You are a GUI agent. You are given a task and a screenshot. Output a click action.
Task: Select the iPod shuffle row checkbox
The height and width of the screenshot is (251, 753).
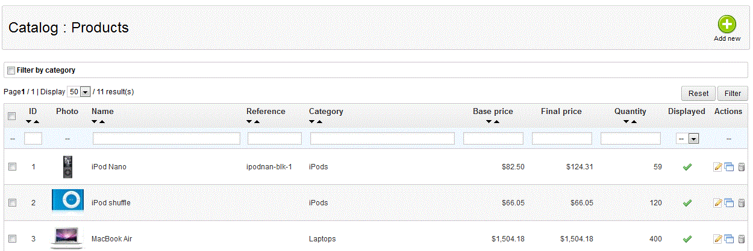pos(12,203)
